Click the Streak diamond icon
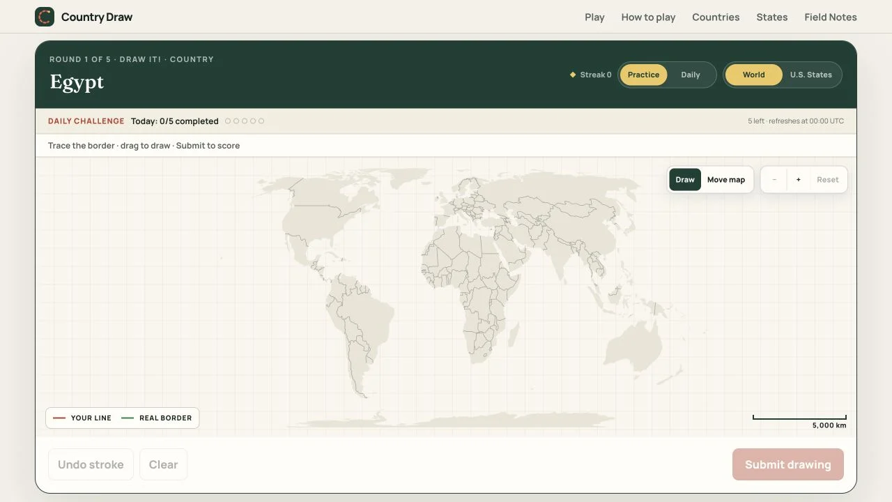Screen dimensions: 892x502 (x=573, y=75)
